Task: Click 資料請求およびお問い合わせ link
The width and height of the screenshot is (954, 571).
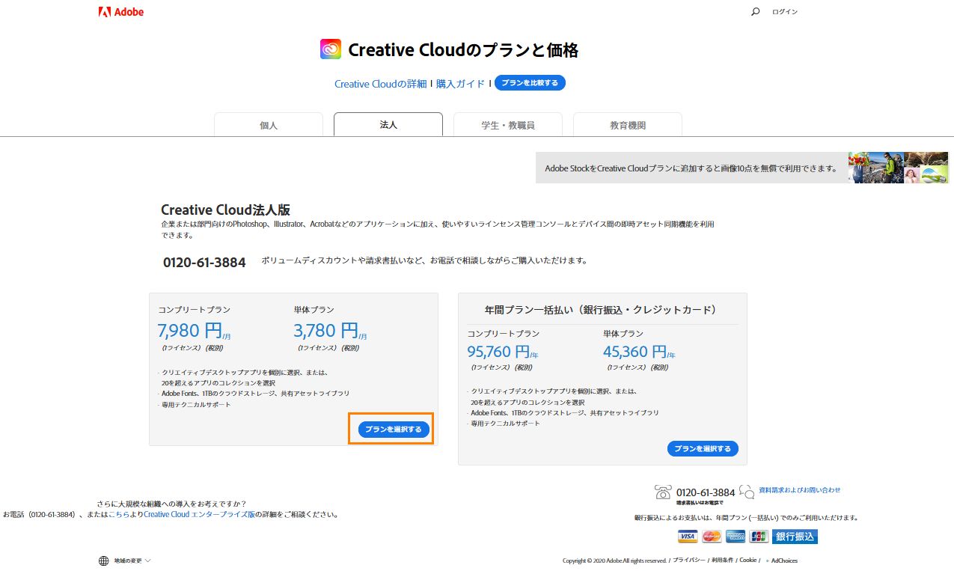Action: pyautogui.click(x=800, y=490)
